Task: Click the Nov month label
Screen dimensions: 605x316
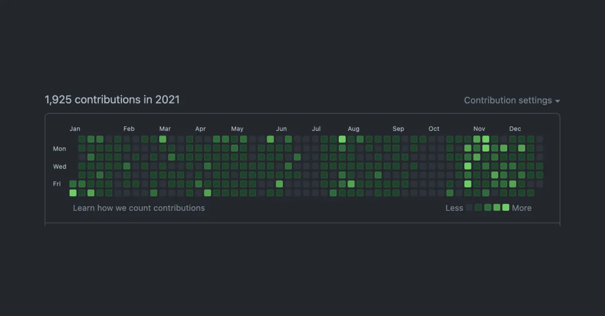Action: coord(479,129)
